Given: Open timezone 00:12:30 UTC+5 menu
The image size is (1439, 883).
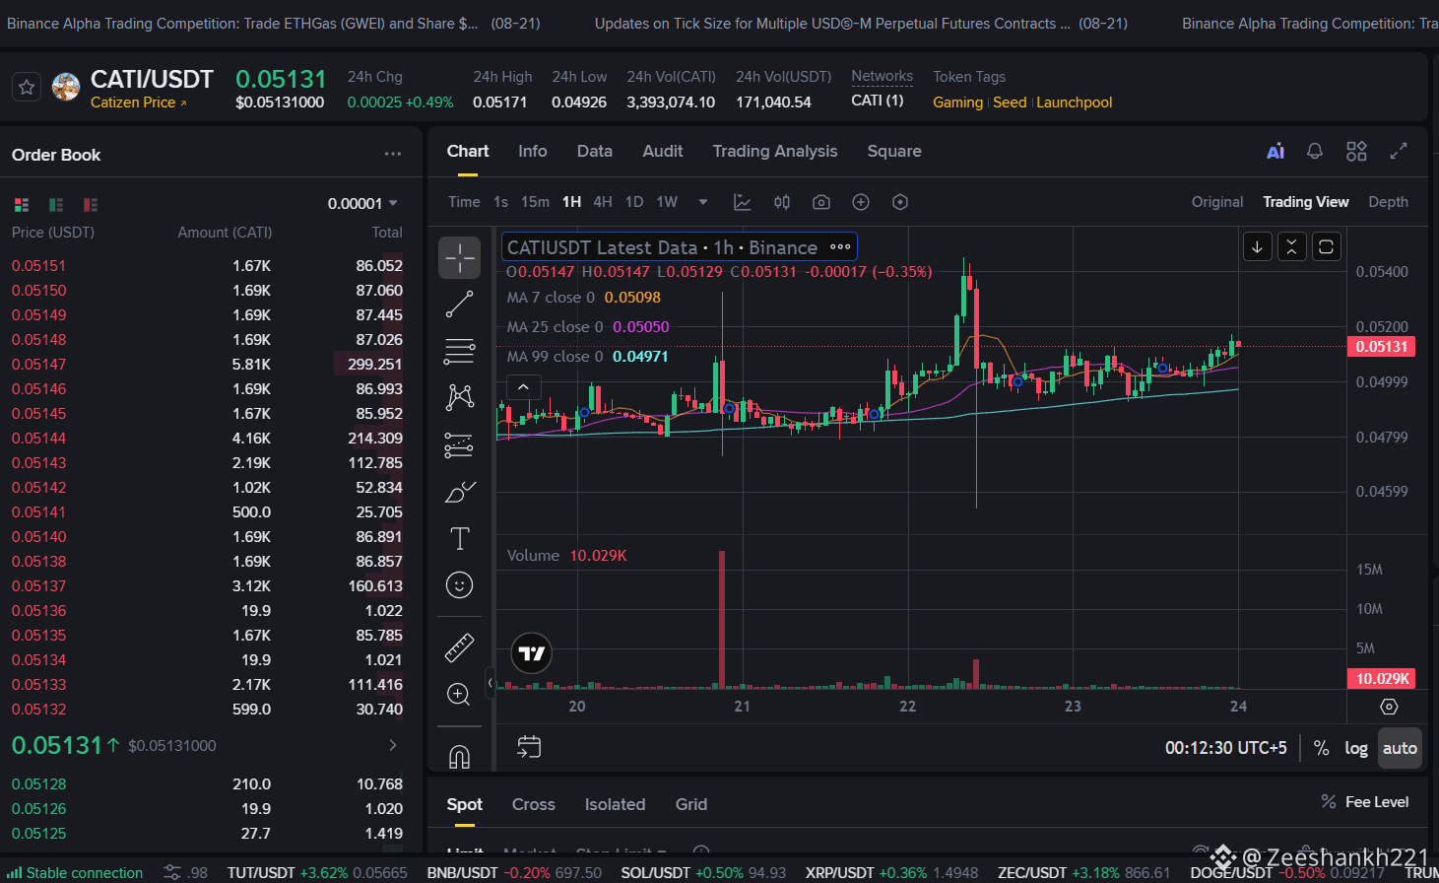Looking at the screenshot, I should tap(1225, 748).
